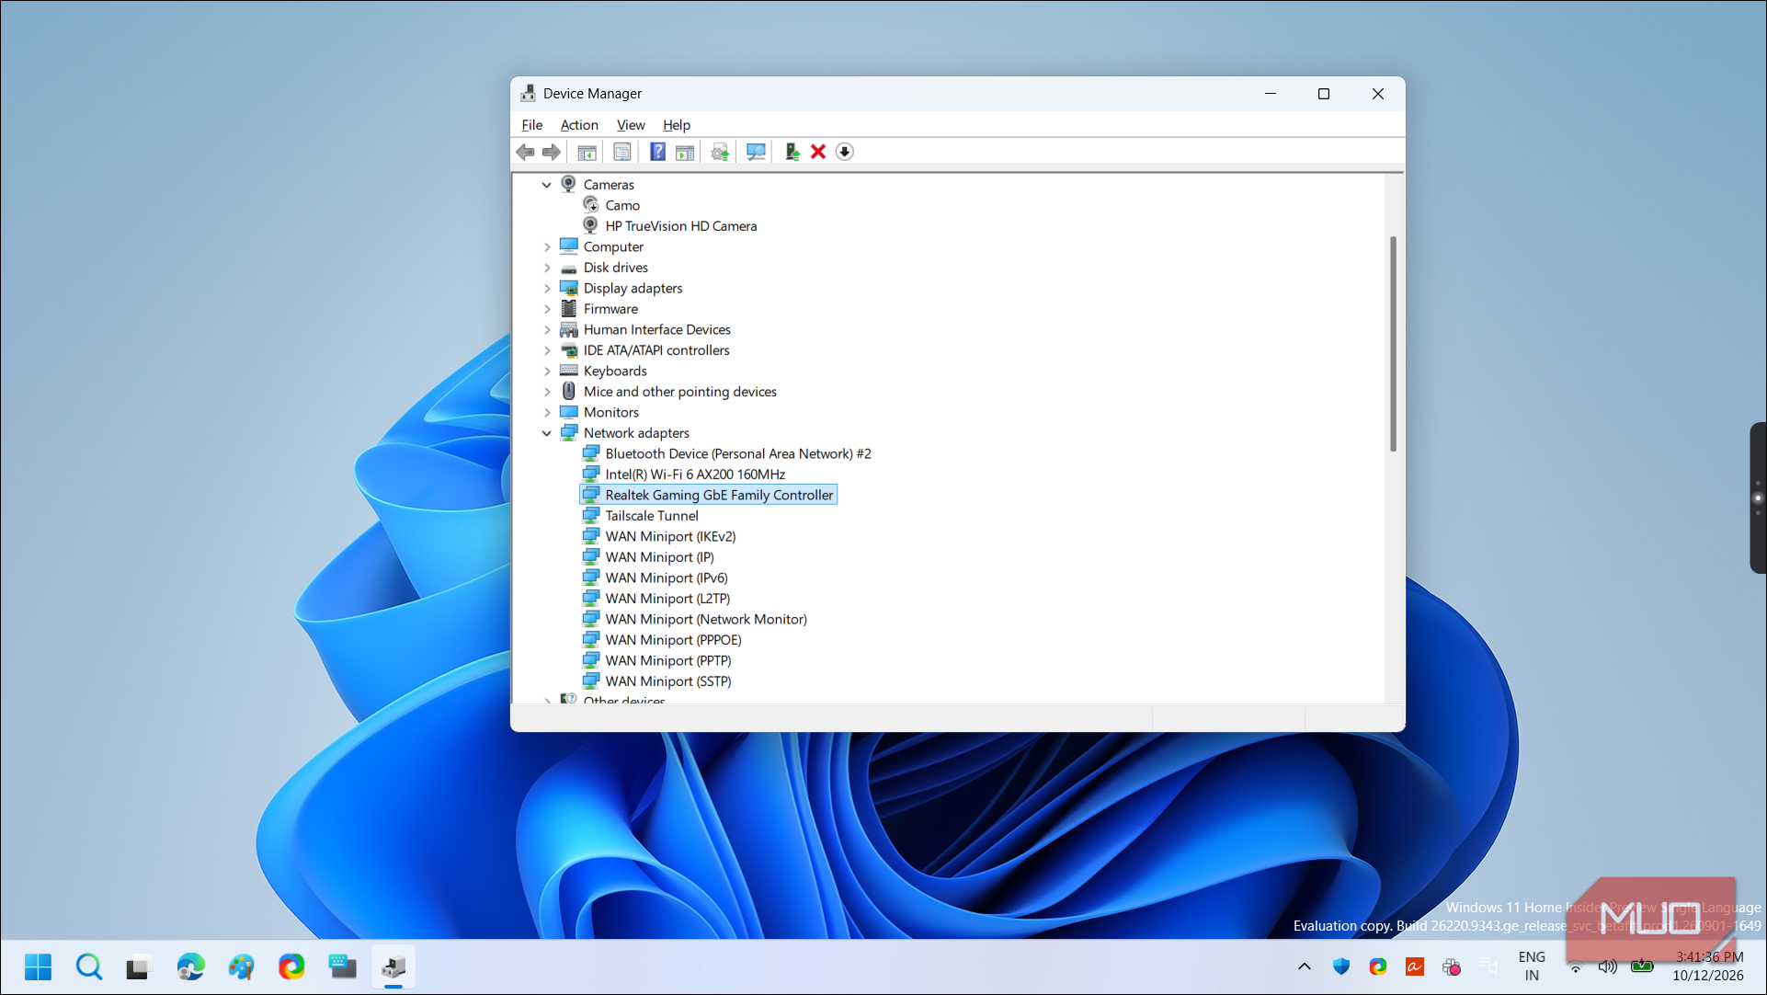
Task: Collapse the Network adapters category
Action: pos(547,433)
